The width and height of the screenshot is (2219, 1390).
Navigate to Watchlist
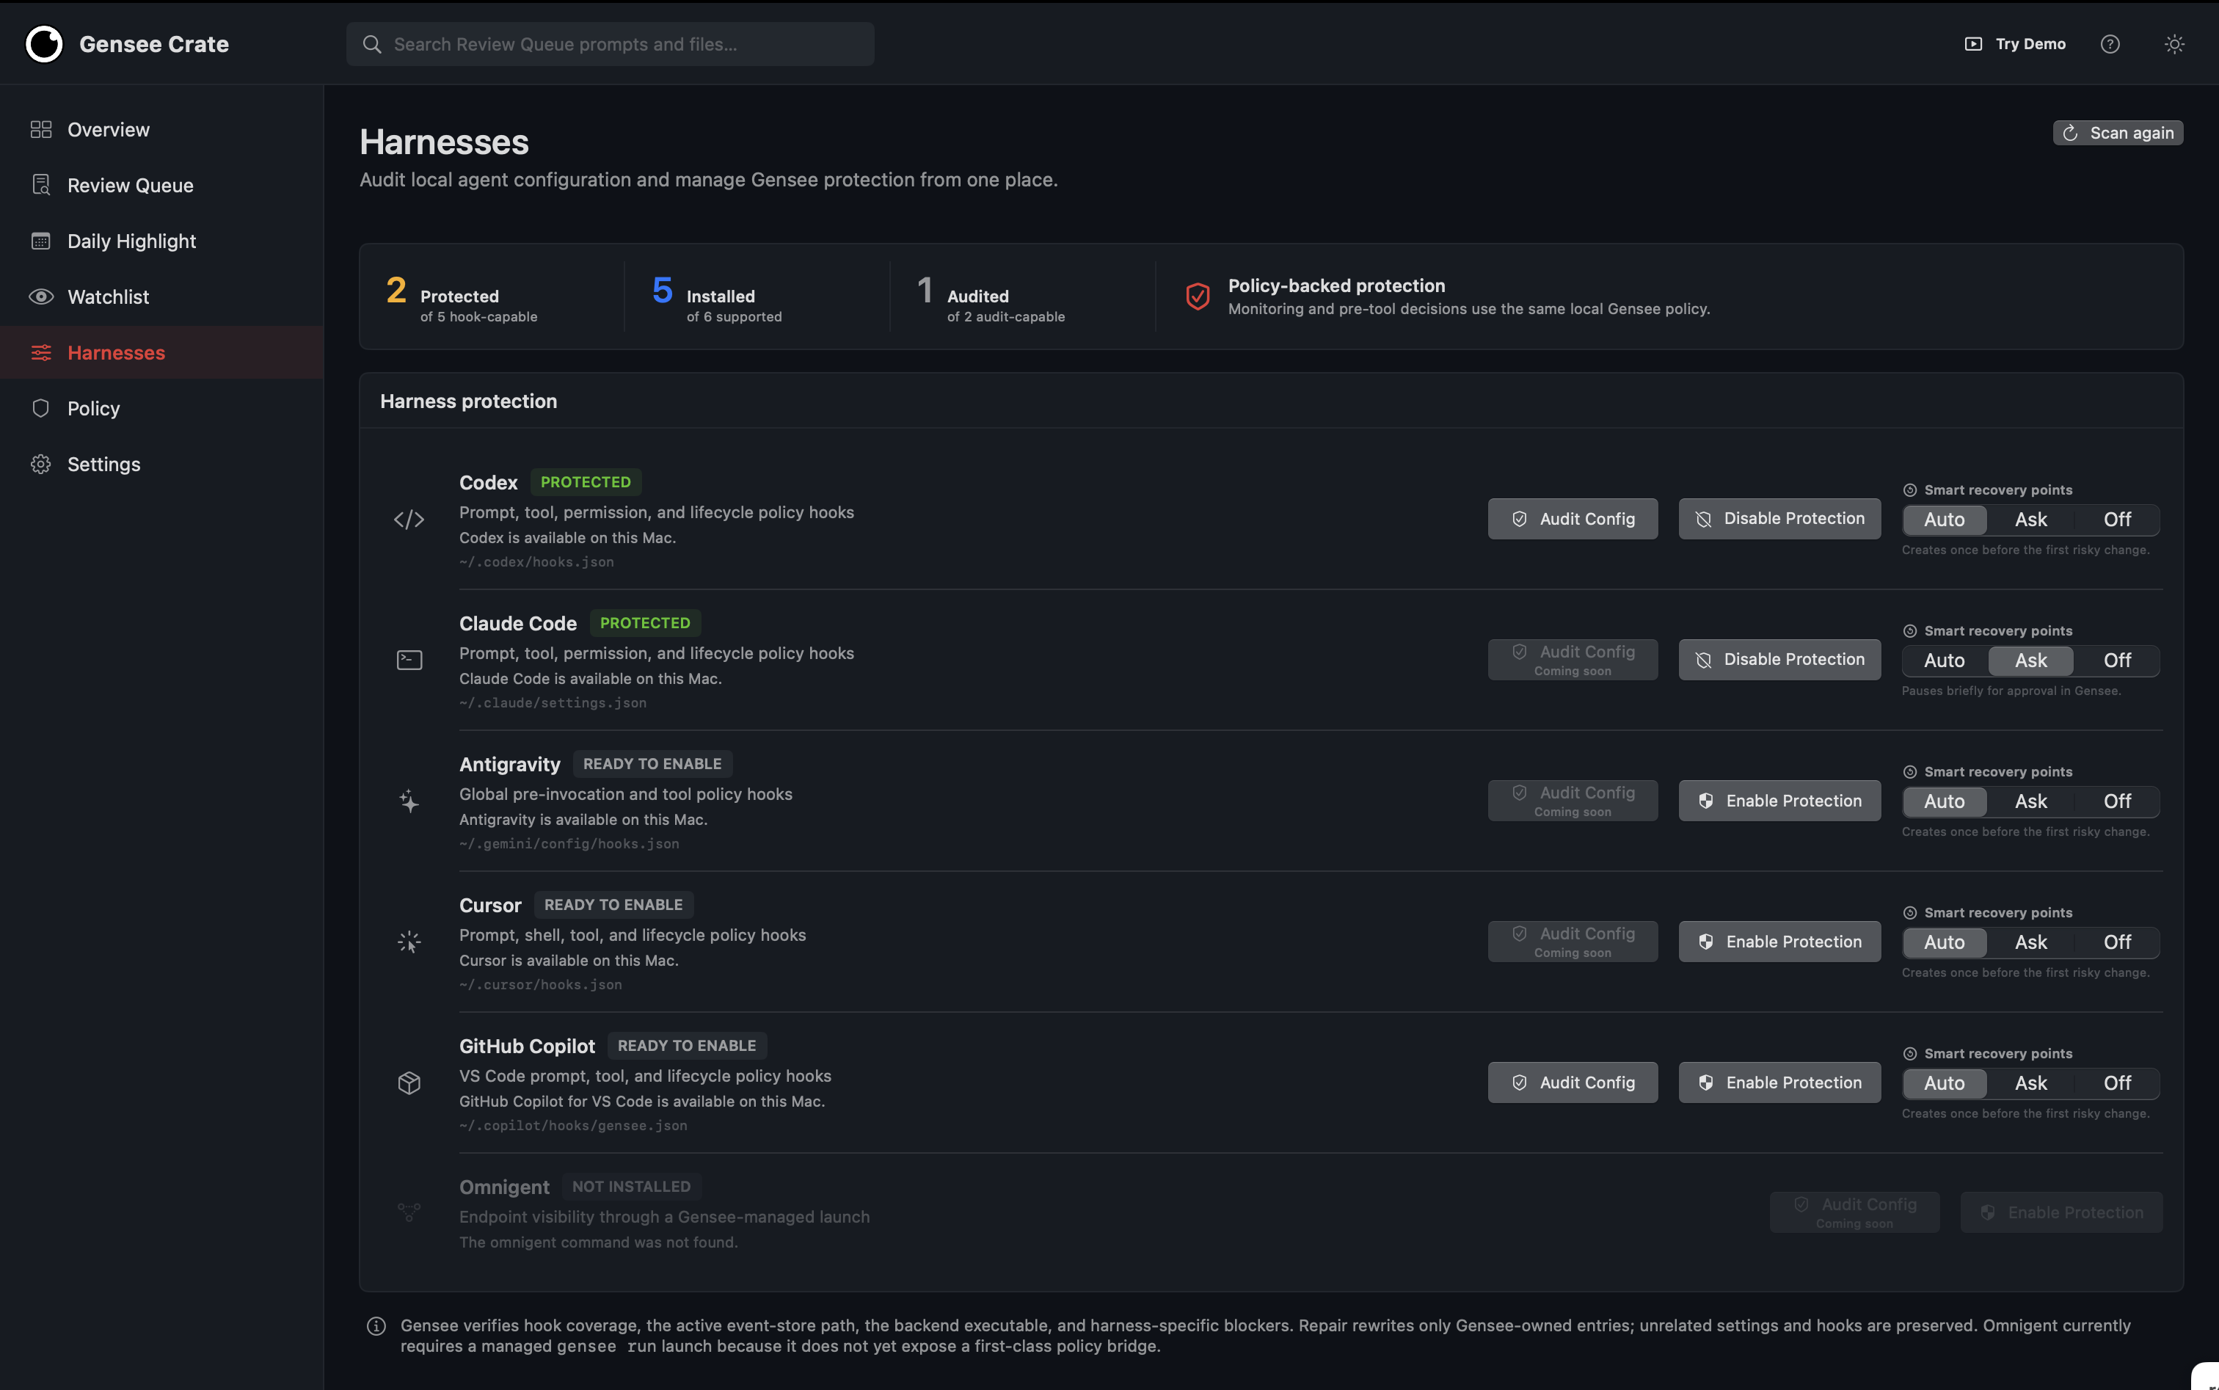[x=161, y=297]
